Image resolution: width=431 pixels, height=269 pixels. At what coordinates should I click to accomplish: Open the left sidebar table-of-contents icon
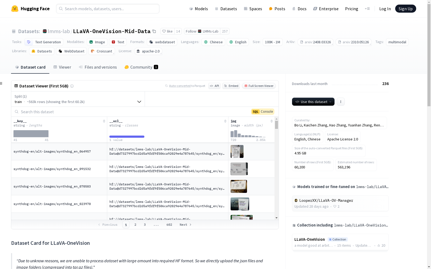(x=1, y=83)
